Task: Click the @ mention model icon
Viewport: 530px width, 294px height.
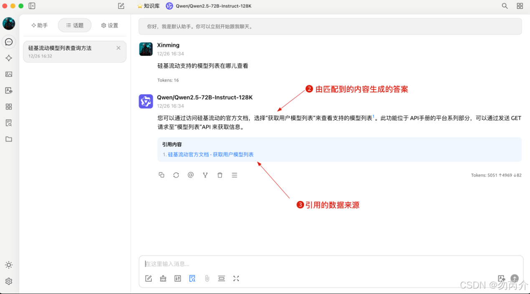Action: (191, 175)
